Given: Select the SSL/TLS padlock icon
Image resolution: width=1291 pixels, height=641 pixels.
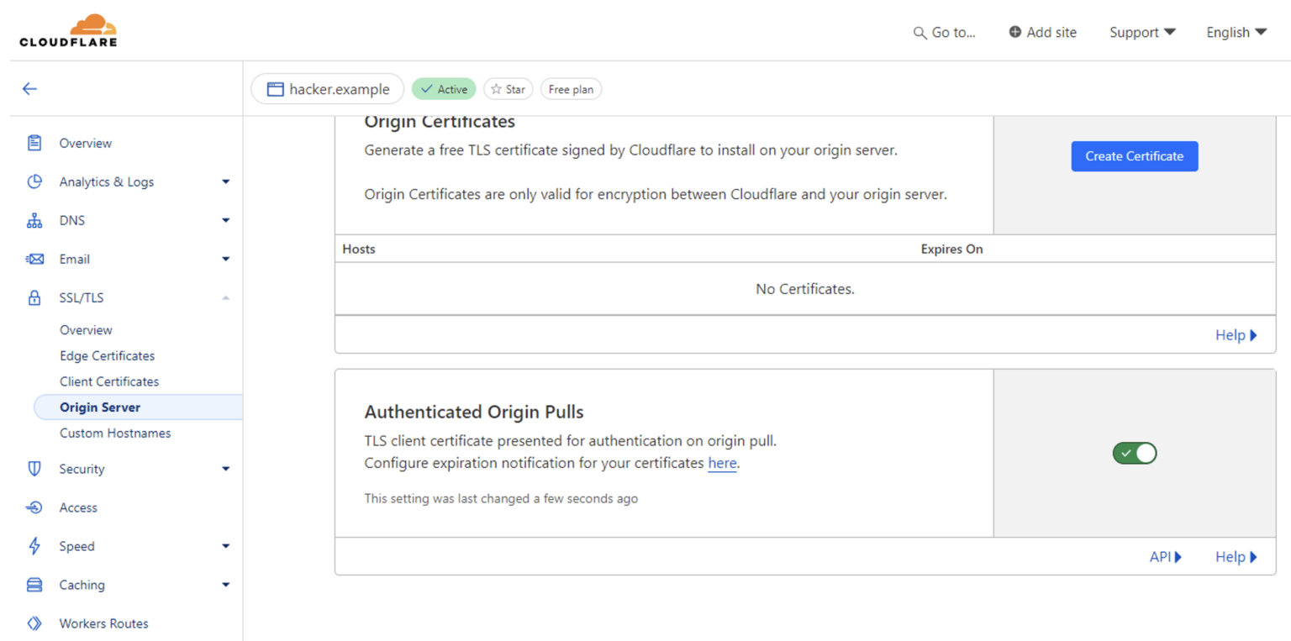Looking at the screenshot, I should pos(34,297).
